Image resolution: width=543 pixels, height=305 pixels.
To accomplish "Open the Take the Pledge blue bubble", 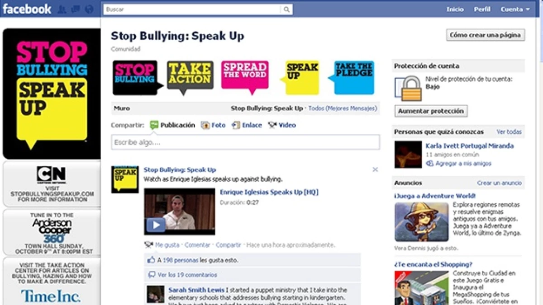I will click(x=352, y=78).
